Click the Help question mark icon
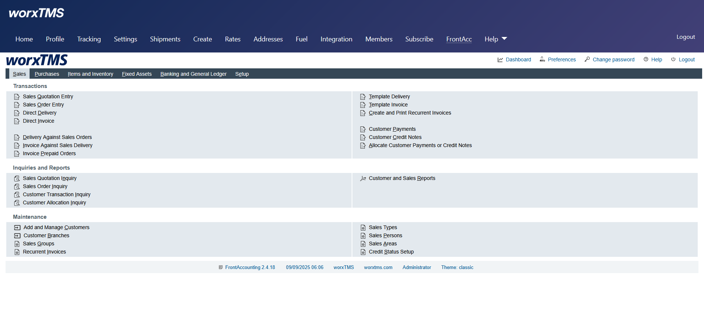Image resolution: width=704 pixels, height=330 pixels. (646, 59)
